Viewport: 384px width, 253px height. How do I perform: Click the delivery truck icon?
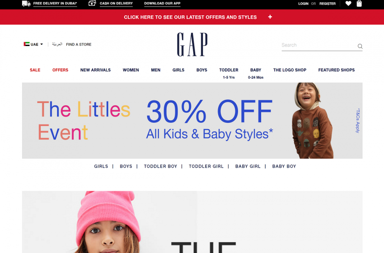pyautogui.click(x=26, y=4)
